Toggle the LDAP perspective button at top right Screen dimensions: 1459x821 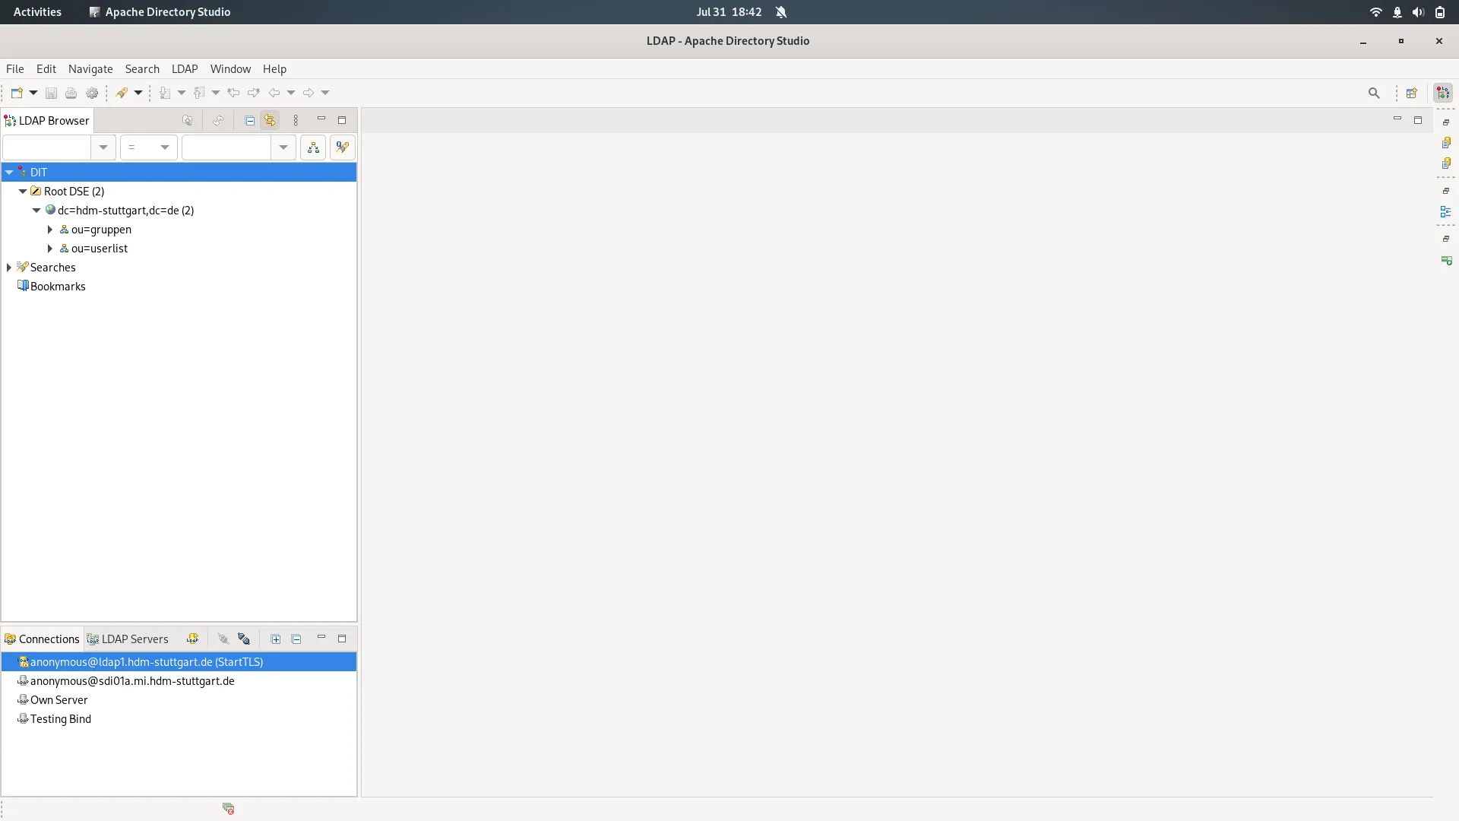point(1442,93)
